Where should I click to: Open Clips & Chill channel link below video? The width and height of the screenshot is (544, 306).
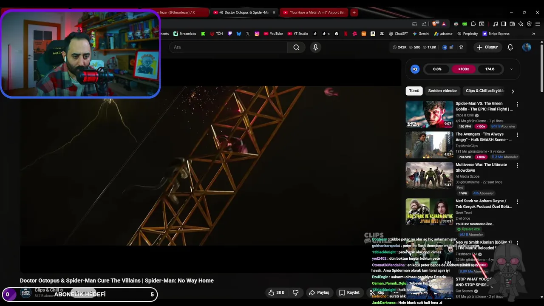pos(47,290)
